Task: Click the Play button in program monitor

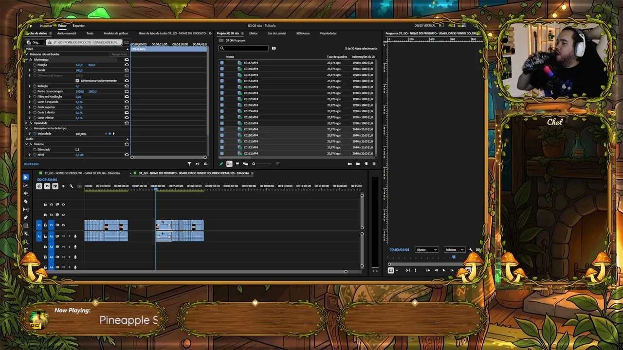Action: [x=443, y=270]
